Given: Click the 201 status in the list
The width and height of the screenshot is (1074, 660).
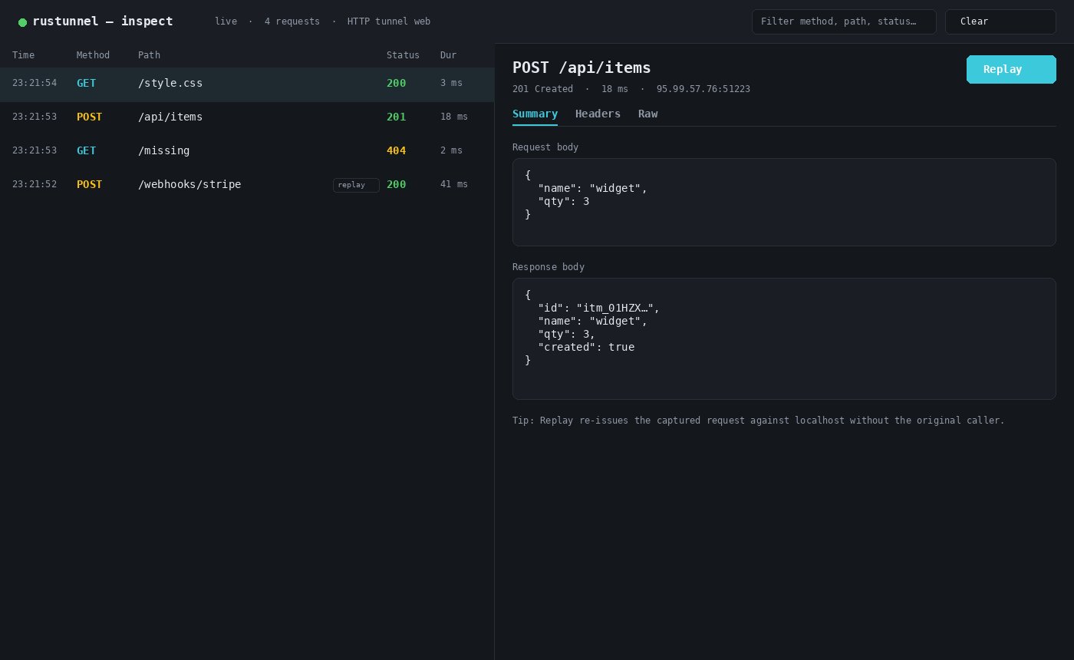Looking at the screenshot, I should [396, 117].
